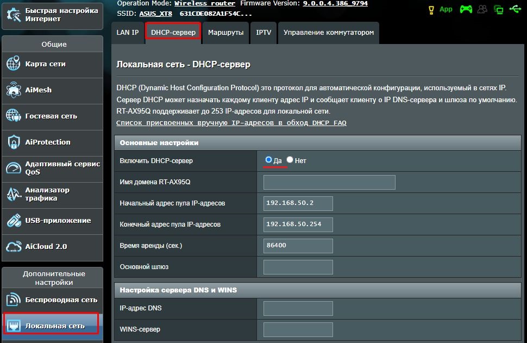The image size is (527, 343).
Task: Open AiProtection menu item
Action: pos(53,142)
